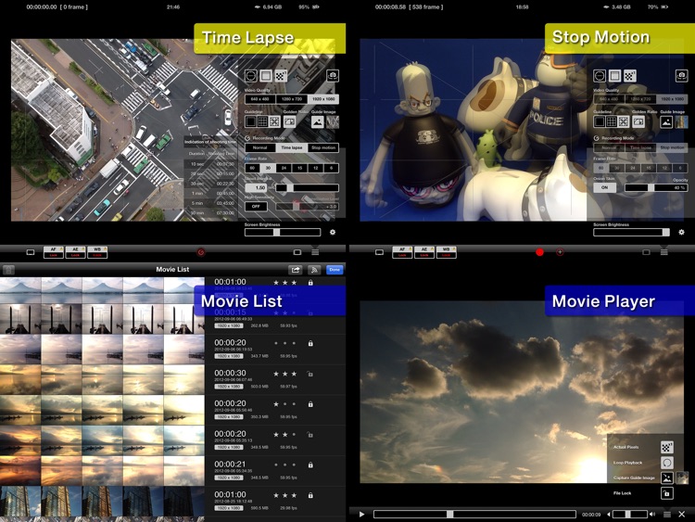Tap wireless broadcast icon in Movie List header
The image size is (695, 522).
(x=314, y=270)
